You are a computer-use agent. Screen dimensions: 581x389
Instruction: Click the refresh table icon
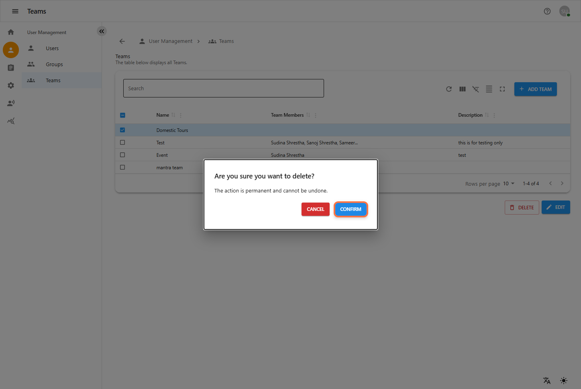449,89
